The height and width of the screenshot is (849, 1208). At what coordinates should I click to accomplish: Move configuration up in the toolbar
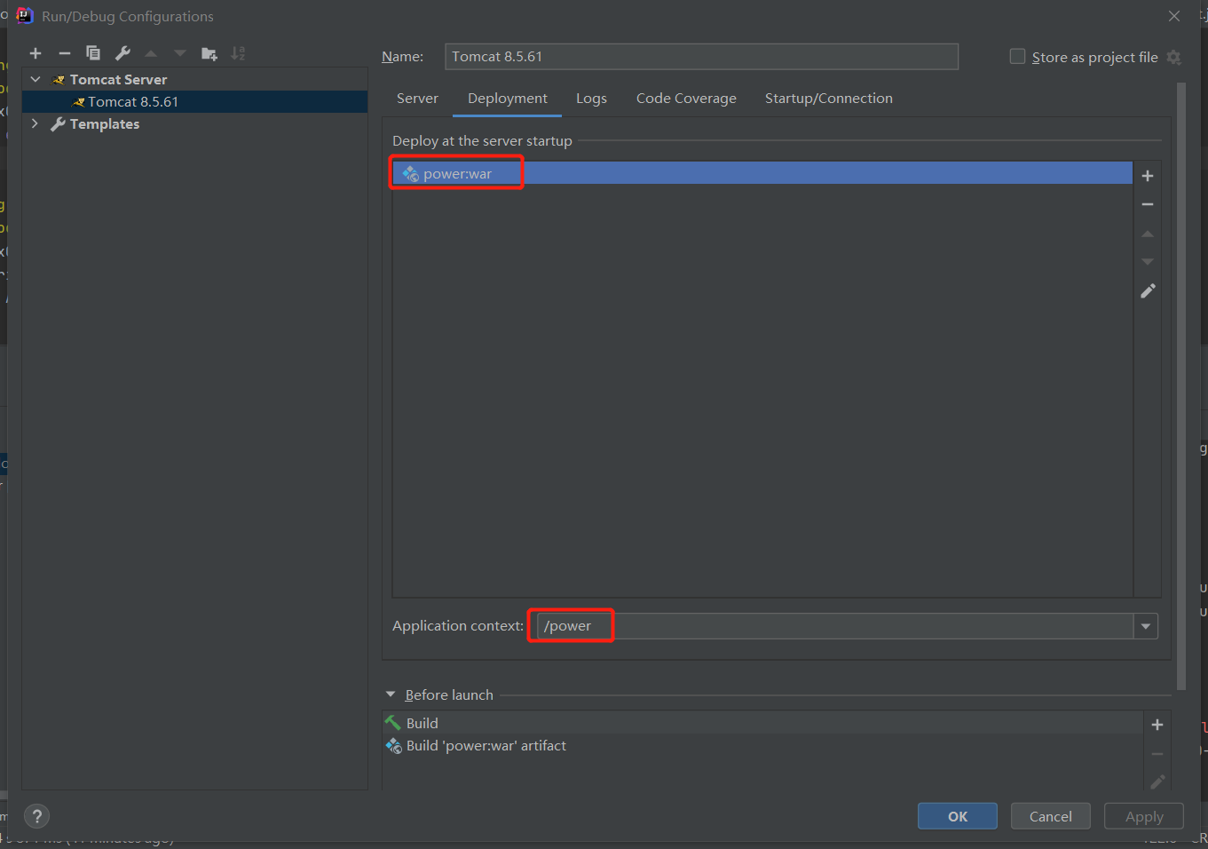pyautogui.click(x=151, y=53)
